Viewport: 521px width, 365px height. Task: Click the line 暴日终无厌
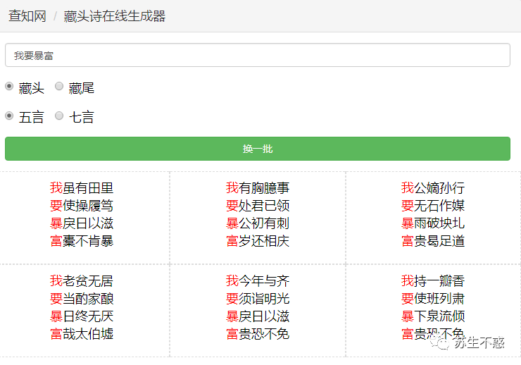[x=82, y=316]
